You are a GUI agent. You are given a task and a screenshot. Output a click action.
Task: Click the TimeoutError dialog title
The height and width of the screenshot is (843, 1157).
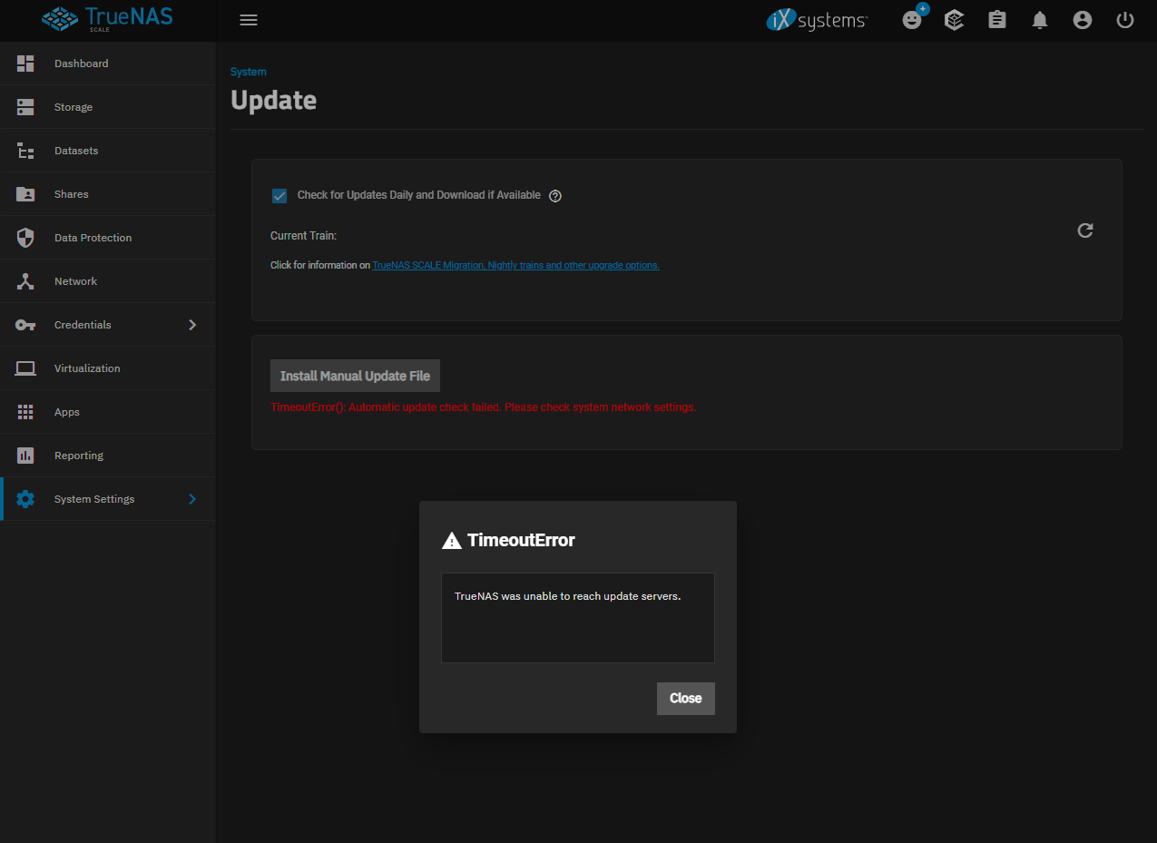click(x=521, y=541)
